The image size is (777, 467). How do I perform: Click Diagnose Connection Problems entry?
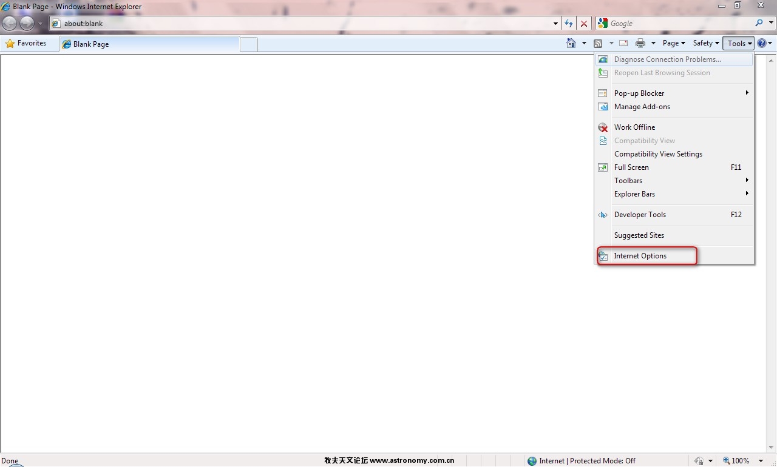(x=674, y=59)
